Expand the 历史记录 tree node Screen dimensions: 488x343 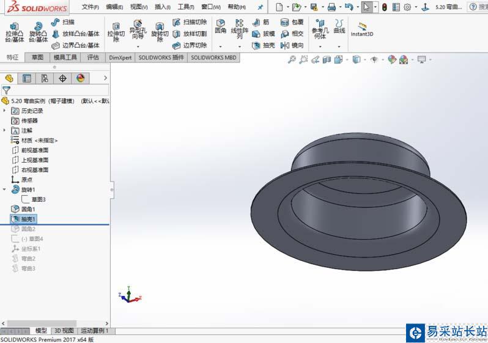(5, 111)
